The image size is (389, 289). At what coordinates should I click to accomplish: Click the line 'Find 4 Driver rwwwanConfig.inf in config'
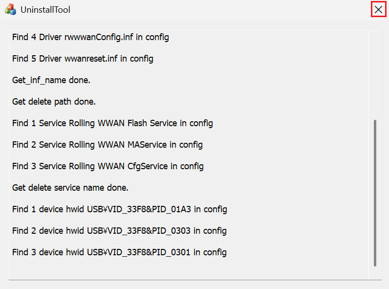90,37
